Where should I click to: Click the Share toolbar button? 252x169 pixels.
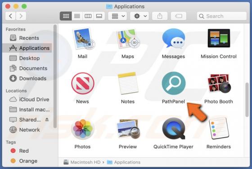point(160,16)
